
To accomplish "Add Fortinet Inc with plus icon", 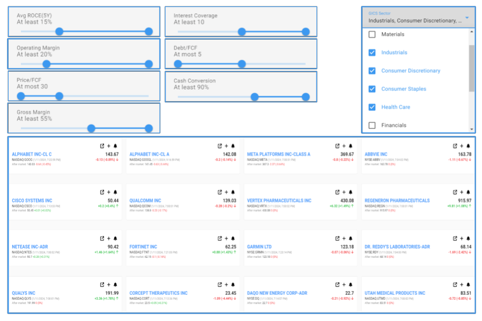I will point(226,239).
